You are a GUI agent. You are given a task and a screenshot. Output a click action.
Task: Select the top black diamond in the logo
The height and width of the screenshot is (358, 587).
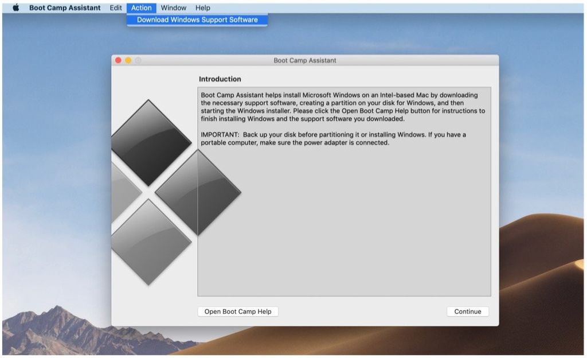[150, 142]
